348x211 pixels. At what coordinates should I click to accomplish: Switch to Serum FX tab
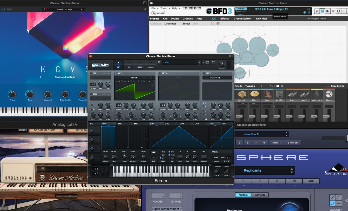[129, 65]
